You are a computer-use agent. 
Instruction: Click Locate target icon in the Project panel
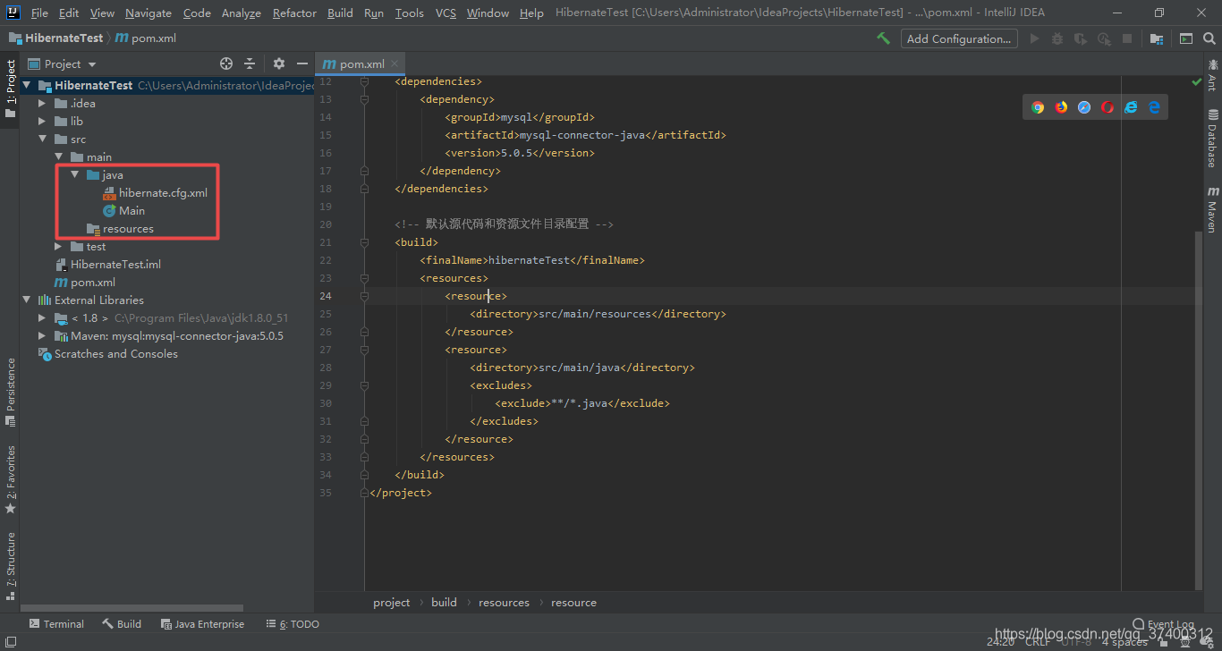click(x=226, y=63)
